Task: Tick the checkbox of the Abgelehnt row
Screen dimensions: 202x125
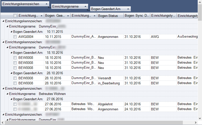Action: 15,104
